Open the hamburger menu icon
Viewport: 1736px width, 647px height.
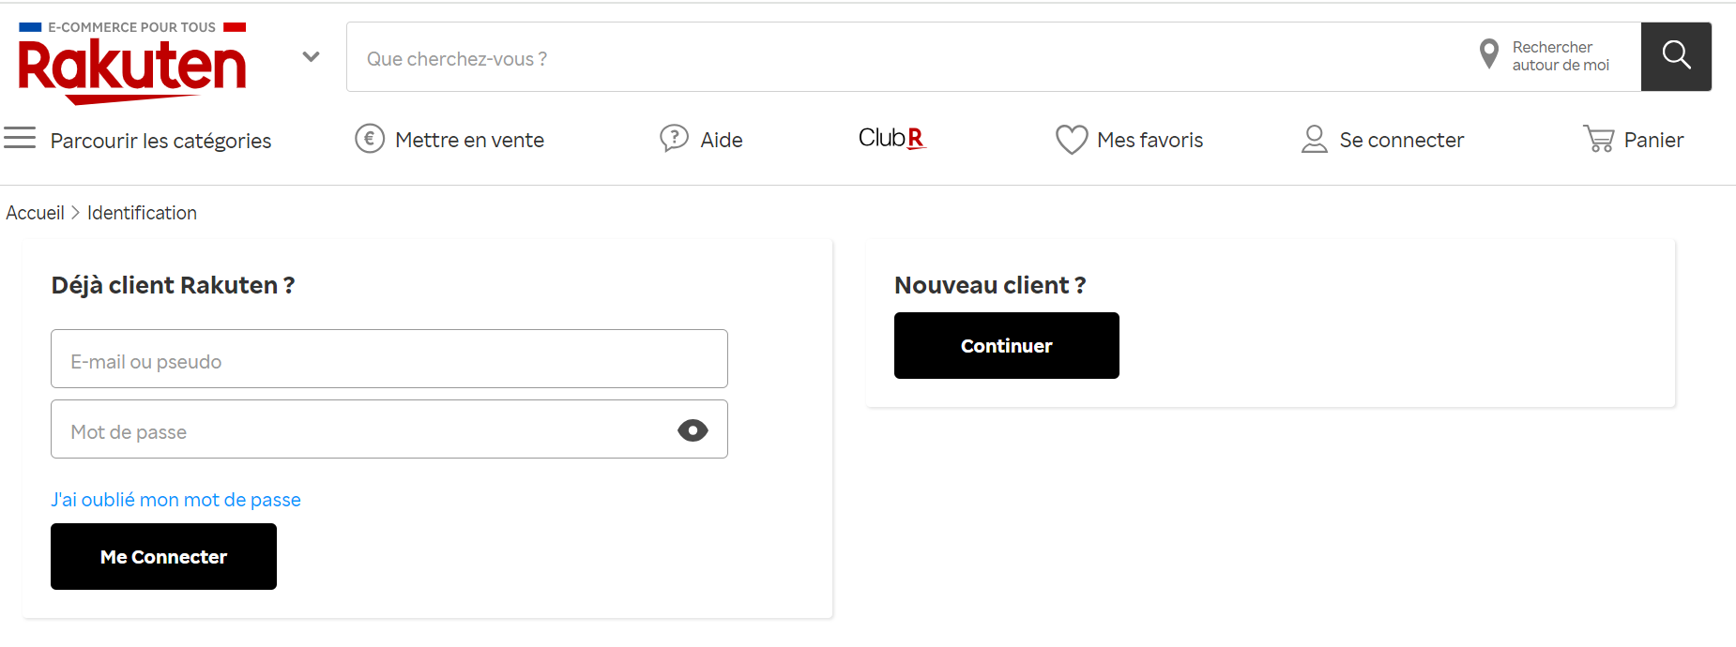20,138
